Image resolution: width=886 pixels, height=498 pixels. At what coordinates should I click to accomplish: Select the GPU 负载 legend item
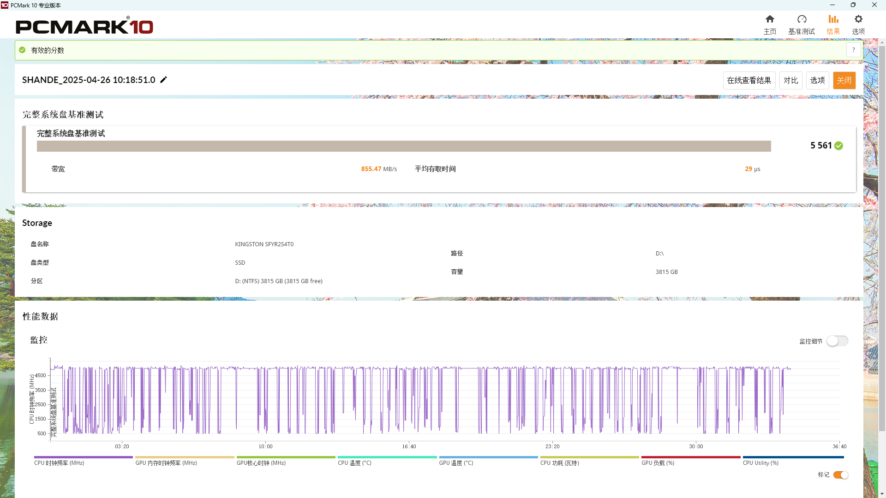point(658,463)
